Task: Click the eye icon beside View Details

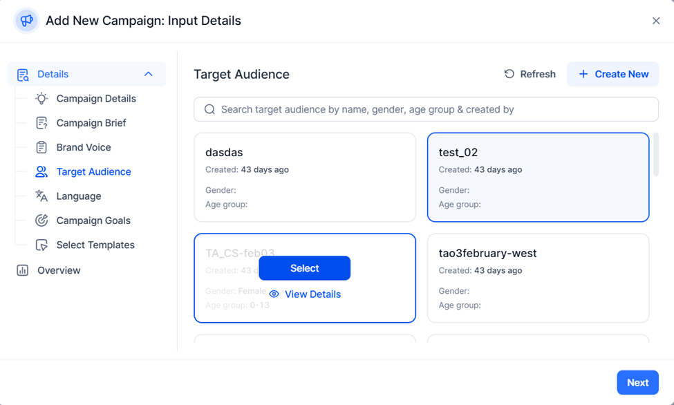Action: [274, 294]
